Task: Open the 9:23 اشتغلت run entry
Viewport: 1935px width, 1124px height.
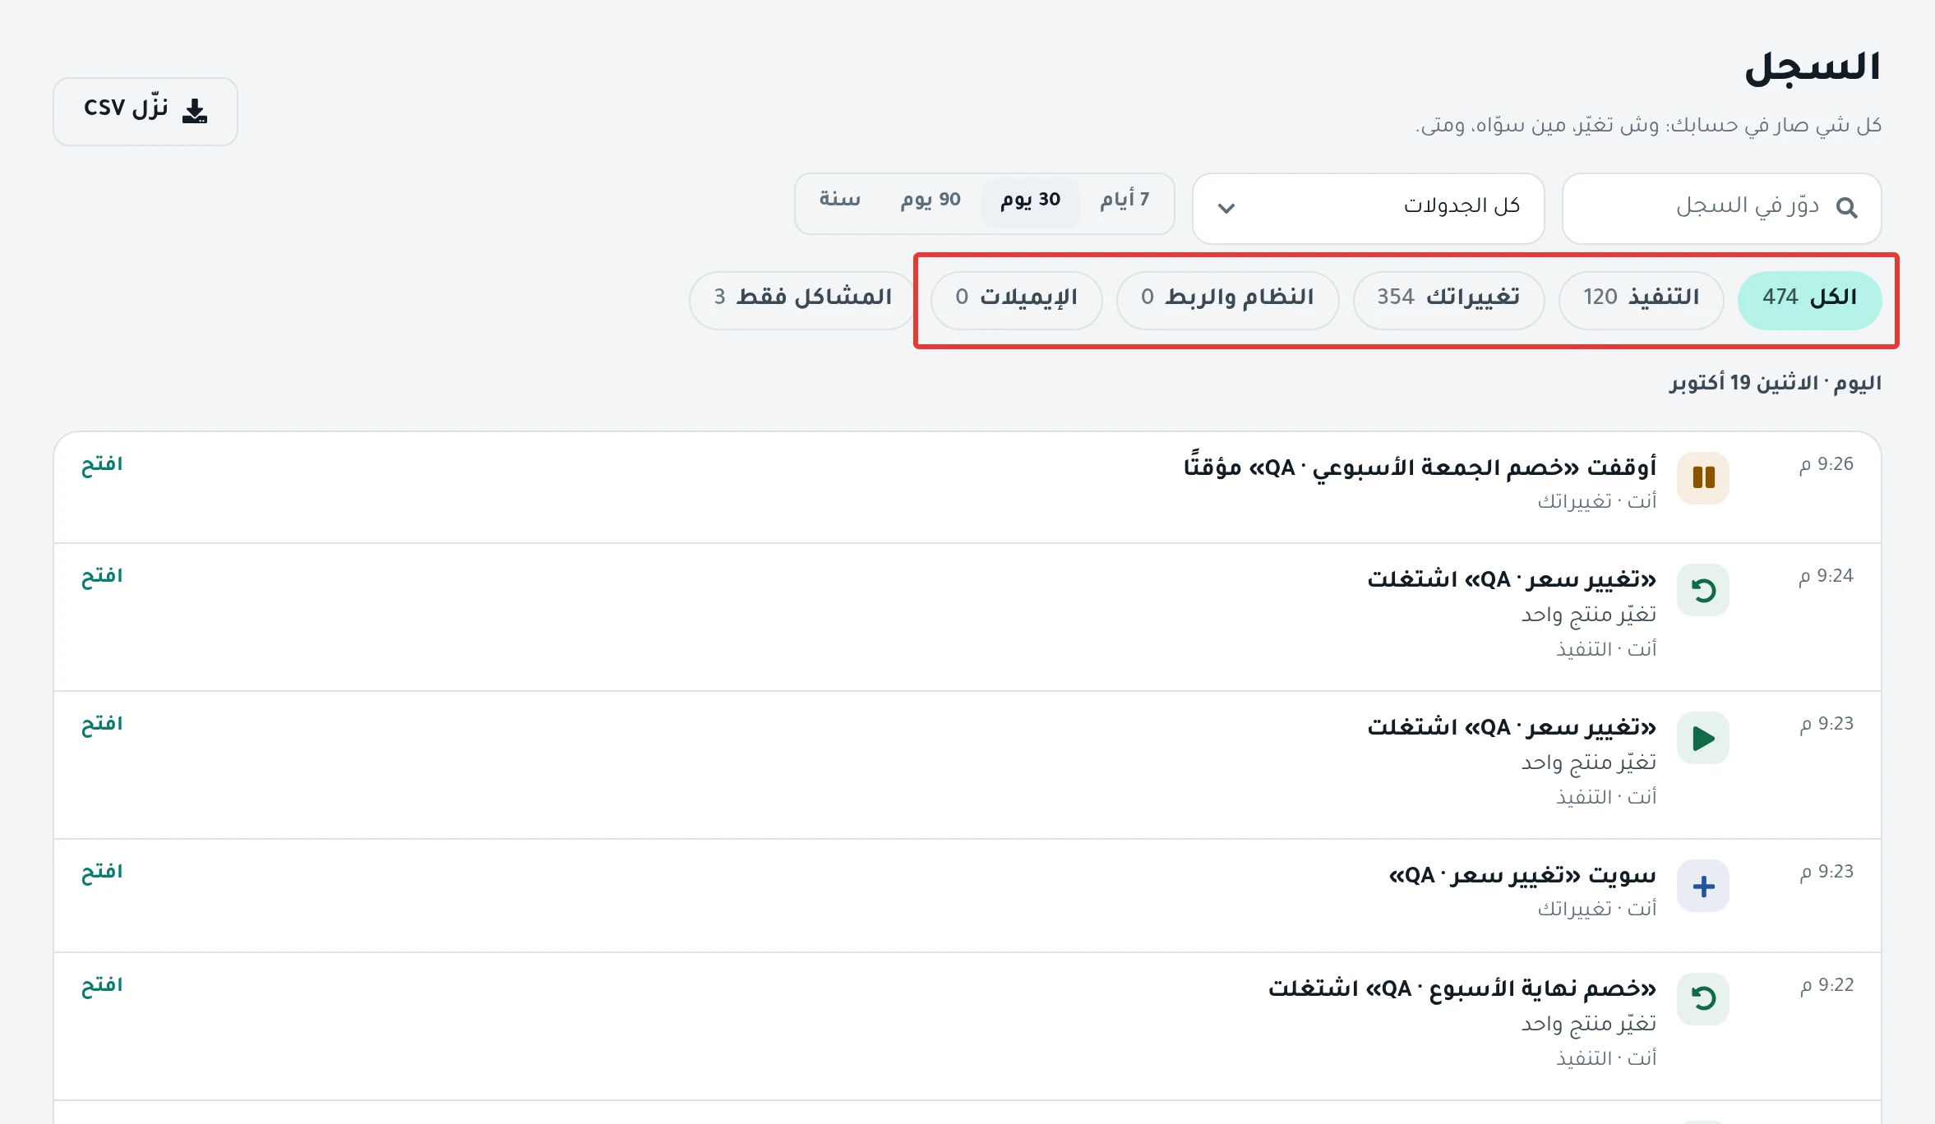Action: pos(102,724)
